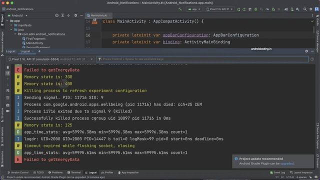Screen dimensions: 320x180
Task: Open the Android project view dropdown
Action: click(x=17, y=15)
